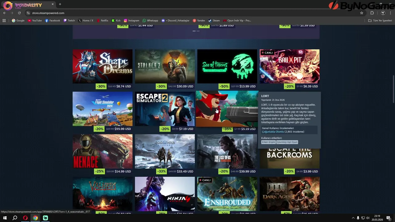Open the notification center icon
The height and width of the screenshot is (222, 395).
coord(389,218)
